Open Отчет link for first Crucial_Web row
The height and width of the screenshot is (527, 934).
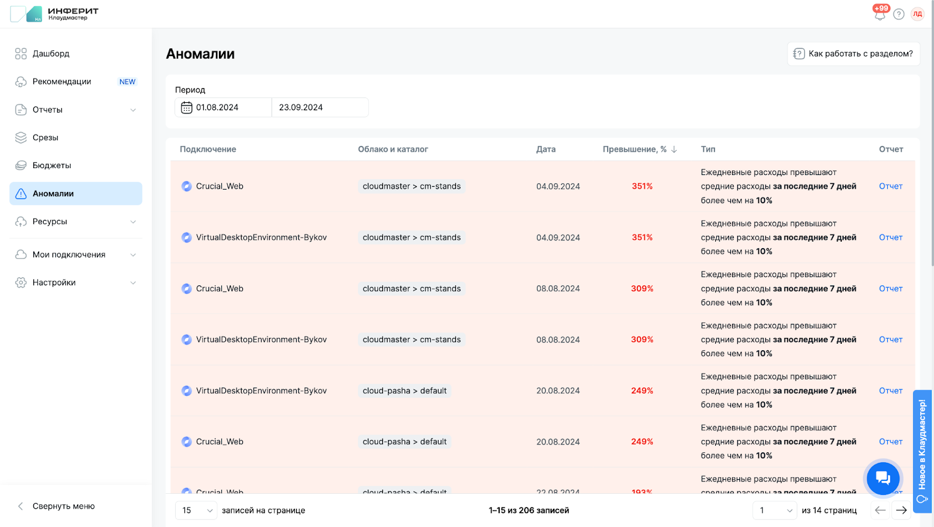890,186
